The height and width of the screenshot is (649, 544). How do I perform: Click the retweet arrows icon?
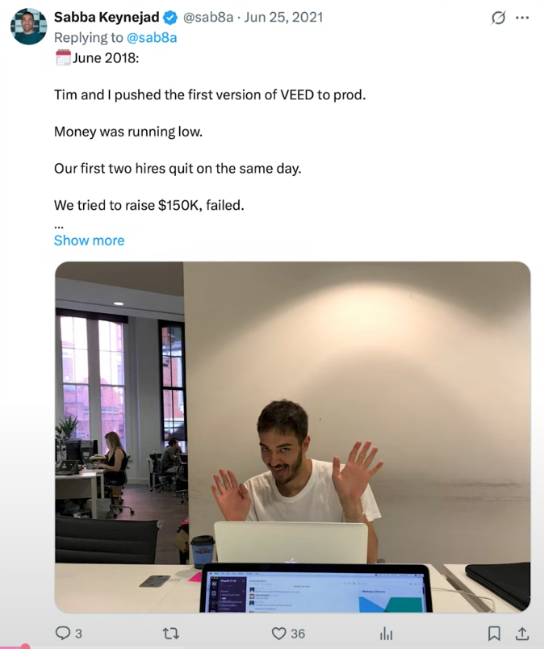click(x=170, y=633)
